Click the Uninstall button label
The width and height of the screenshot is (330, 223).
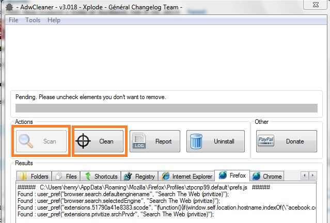(x=224, y=141)
